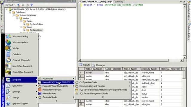The image size is (191, 107).
Task: Launch SQL Server Management Studio
Action: (103, 94)
